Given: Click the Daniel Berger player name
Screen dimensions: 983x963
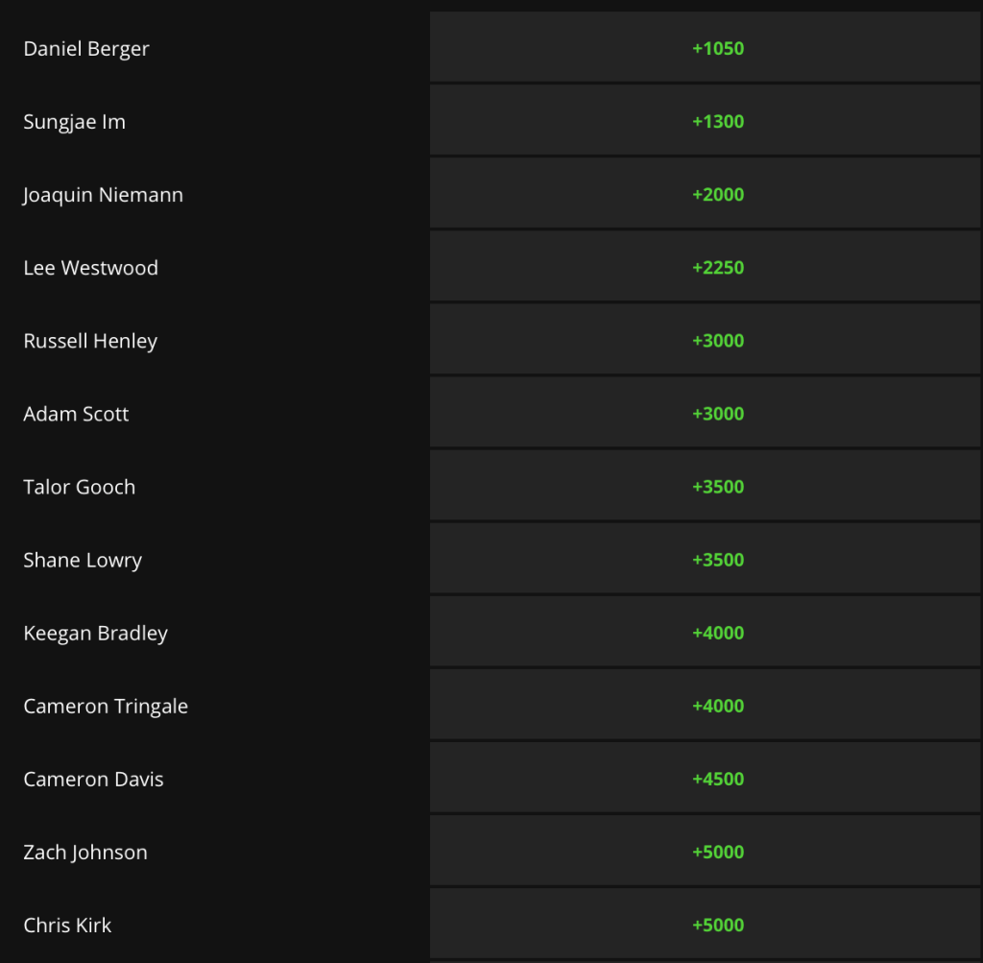Looking at the screenshot, I should (x=86, y=48).
